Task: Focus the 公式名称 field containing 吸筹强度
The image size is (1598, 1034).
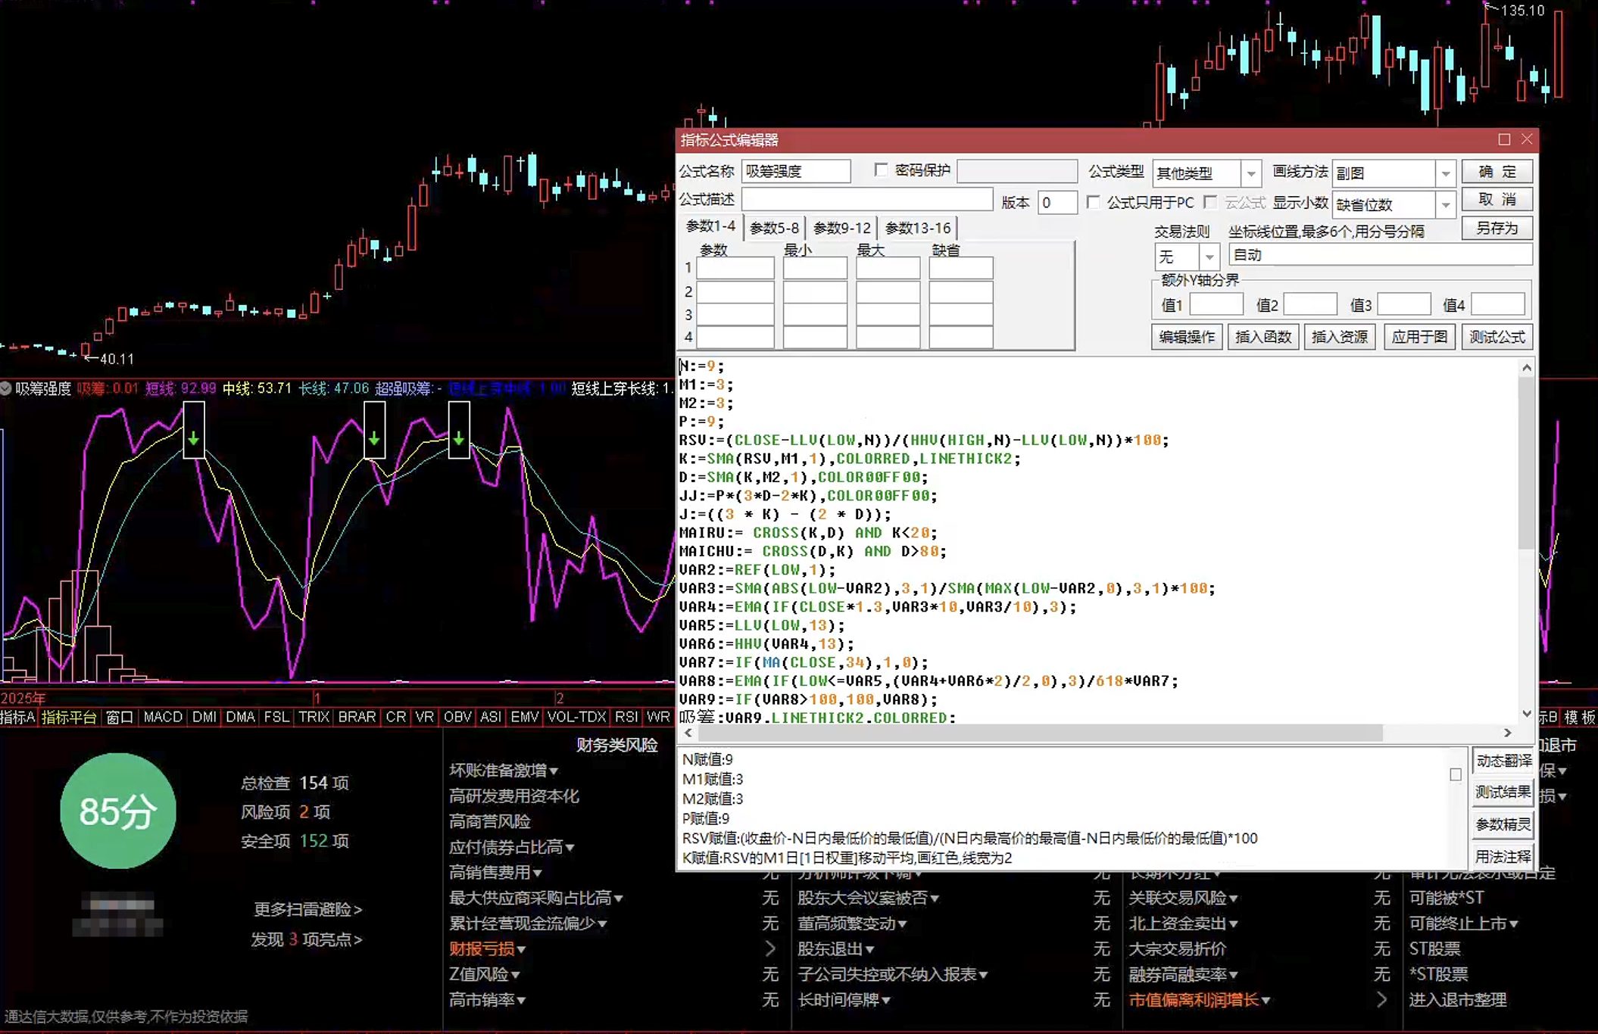Action: tap(796, 171)
